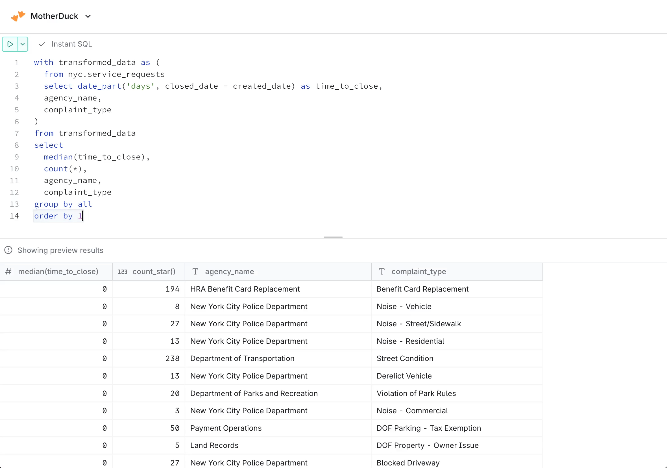This screenshot has width=667, height=468.
Task: Click the green Run query play button
Action: (x=10, y=44)
